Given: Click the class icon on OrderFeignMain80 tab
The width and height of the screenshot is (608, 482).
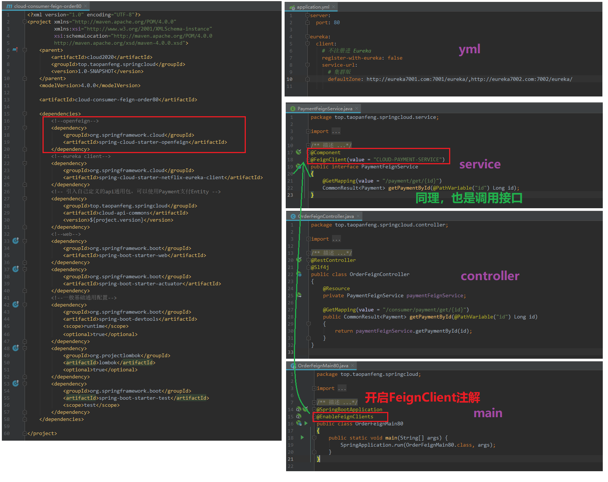Looking at the screenshot, I should pos(293,365).
